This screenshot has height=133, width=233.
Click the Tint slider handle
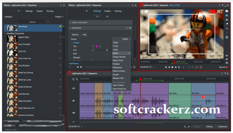point(107,50)
